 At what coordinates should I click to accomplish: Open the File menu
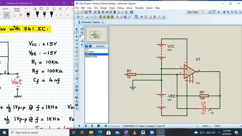77,8
